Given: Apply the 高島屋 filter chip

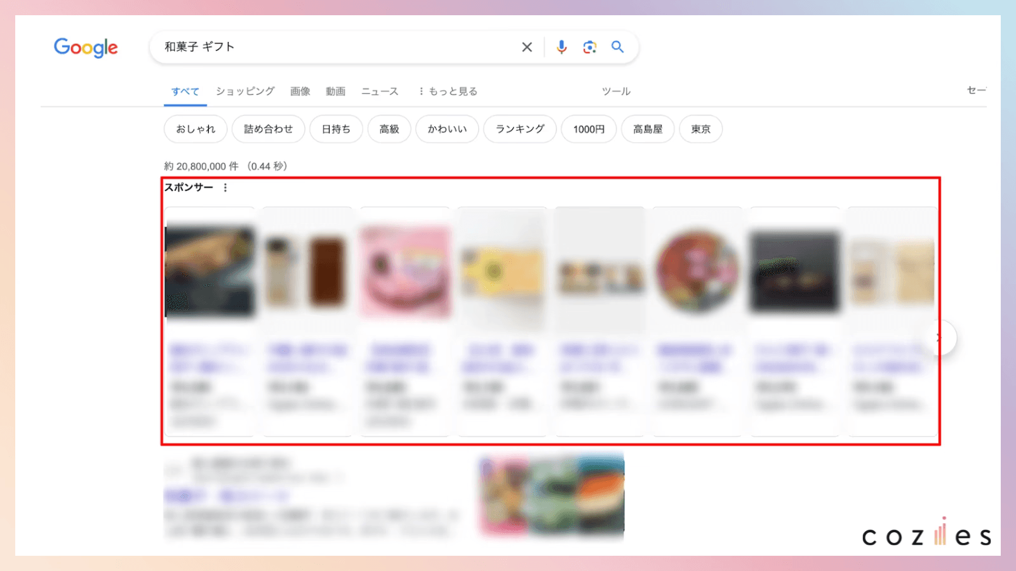Looking at the screenshot, I should [648, 129].
